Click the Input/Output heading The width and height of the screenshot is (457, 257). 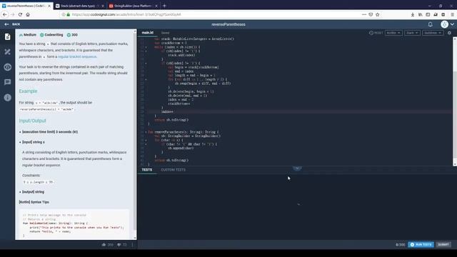click(32, 121)
